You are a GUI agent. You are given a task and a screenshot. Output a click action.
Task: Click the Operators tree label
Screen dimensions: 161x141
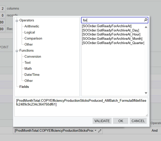(x=27, y=20)
